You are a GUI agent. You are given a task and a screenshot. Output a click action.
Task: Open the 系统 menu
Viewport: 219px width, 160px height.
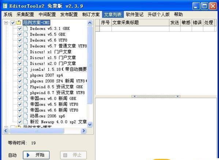8,15
